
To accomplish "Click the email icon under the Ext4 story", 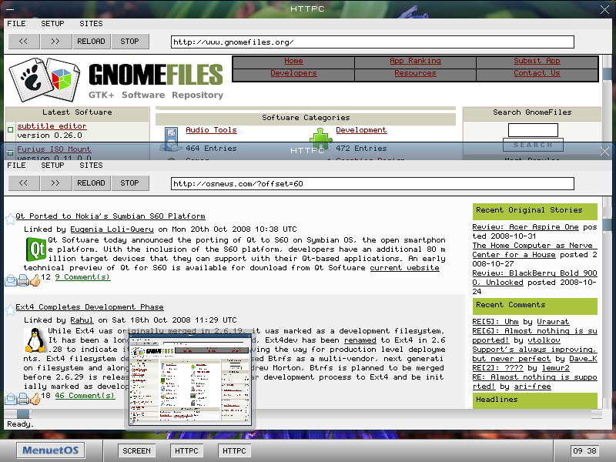I will tap(11, 399).
